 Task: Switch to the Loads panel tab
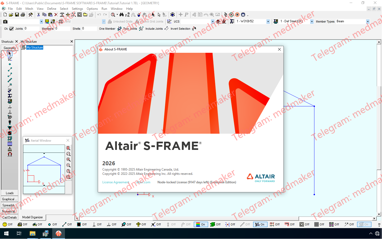(x=10, y=193)
